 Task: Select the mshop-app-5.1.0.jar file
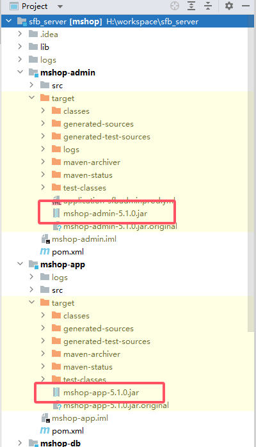pos(101,392)
